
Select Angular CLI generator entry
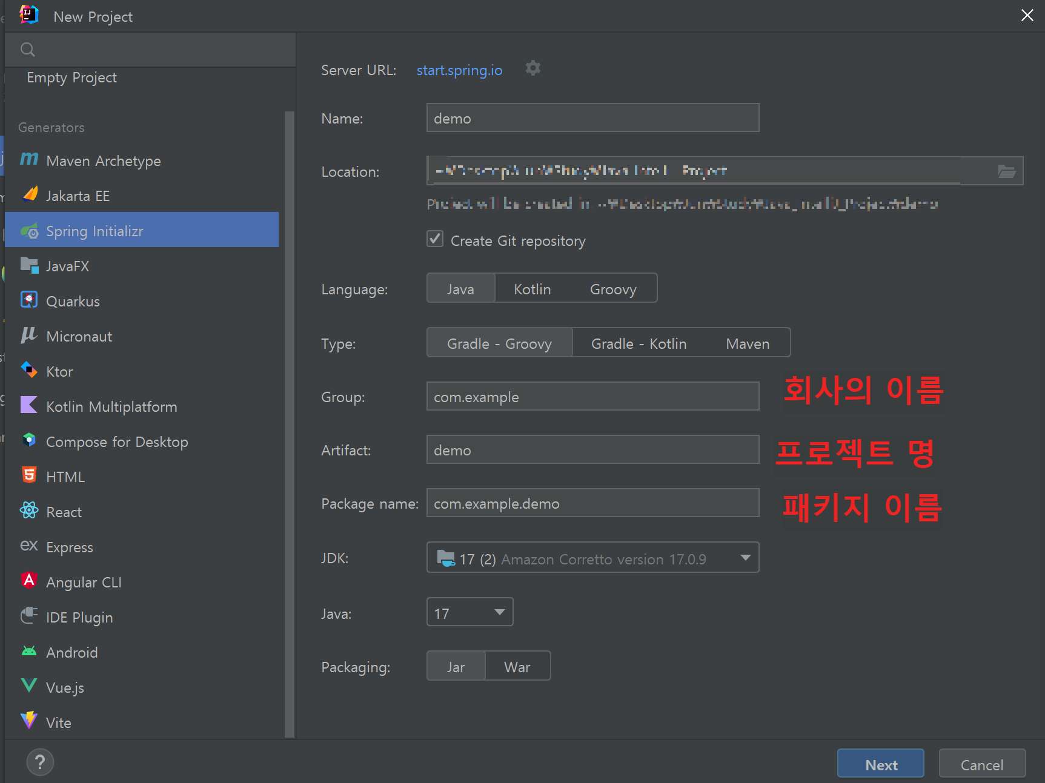coord(142,582)
